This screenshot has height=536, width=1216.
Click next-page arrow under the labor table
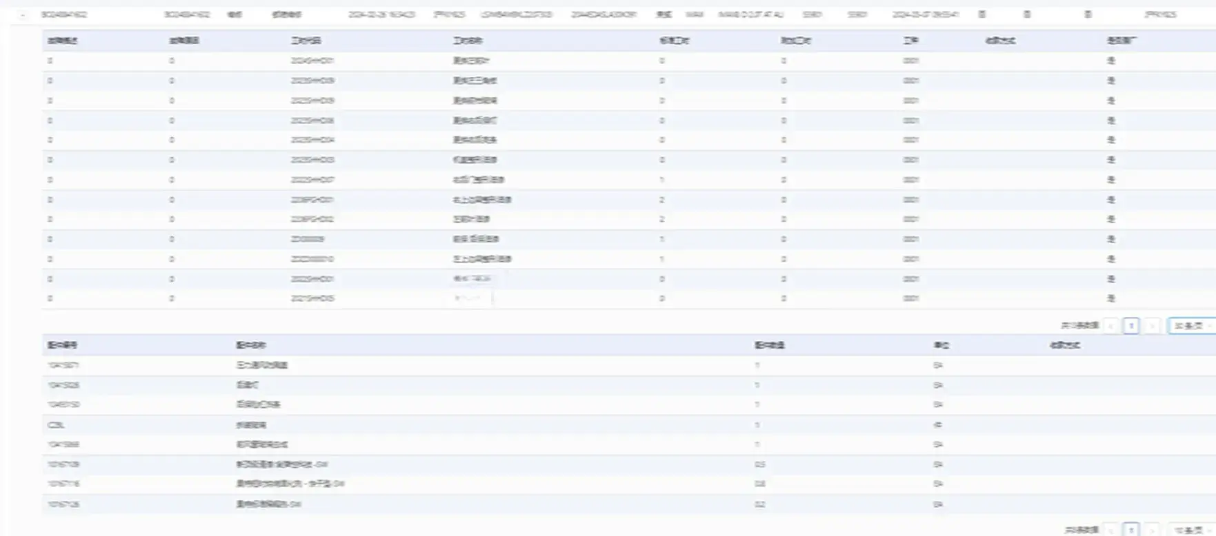pos(1151,326)
